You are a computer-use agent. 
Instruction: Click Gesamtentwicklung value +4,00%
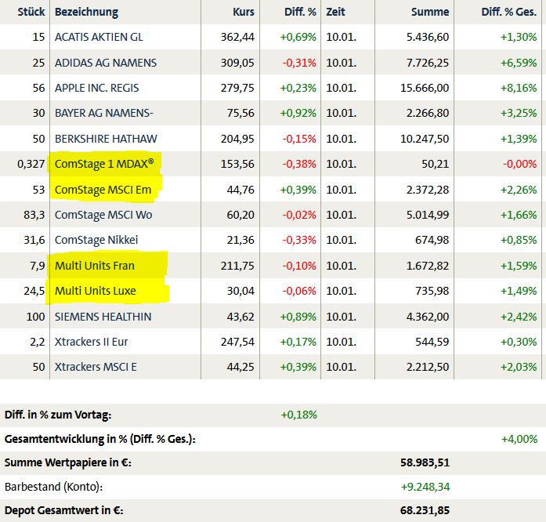pos(519,439)
